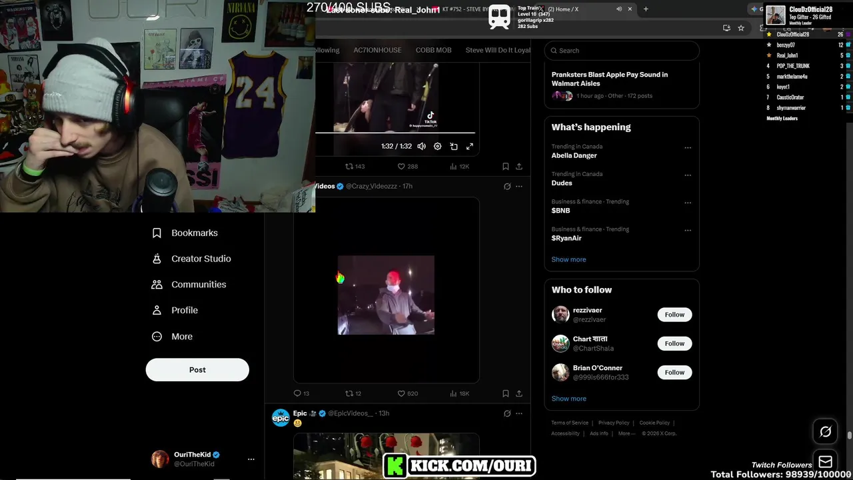
Task: Like the post with 620 likes
Action: (x=407, y=393)
